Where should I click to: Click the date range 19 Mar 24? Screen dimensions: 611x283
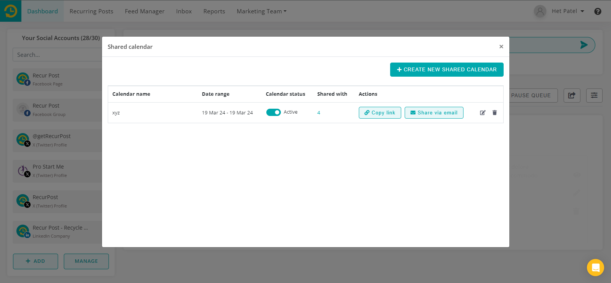click(x=227, y=113)
